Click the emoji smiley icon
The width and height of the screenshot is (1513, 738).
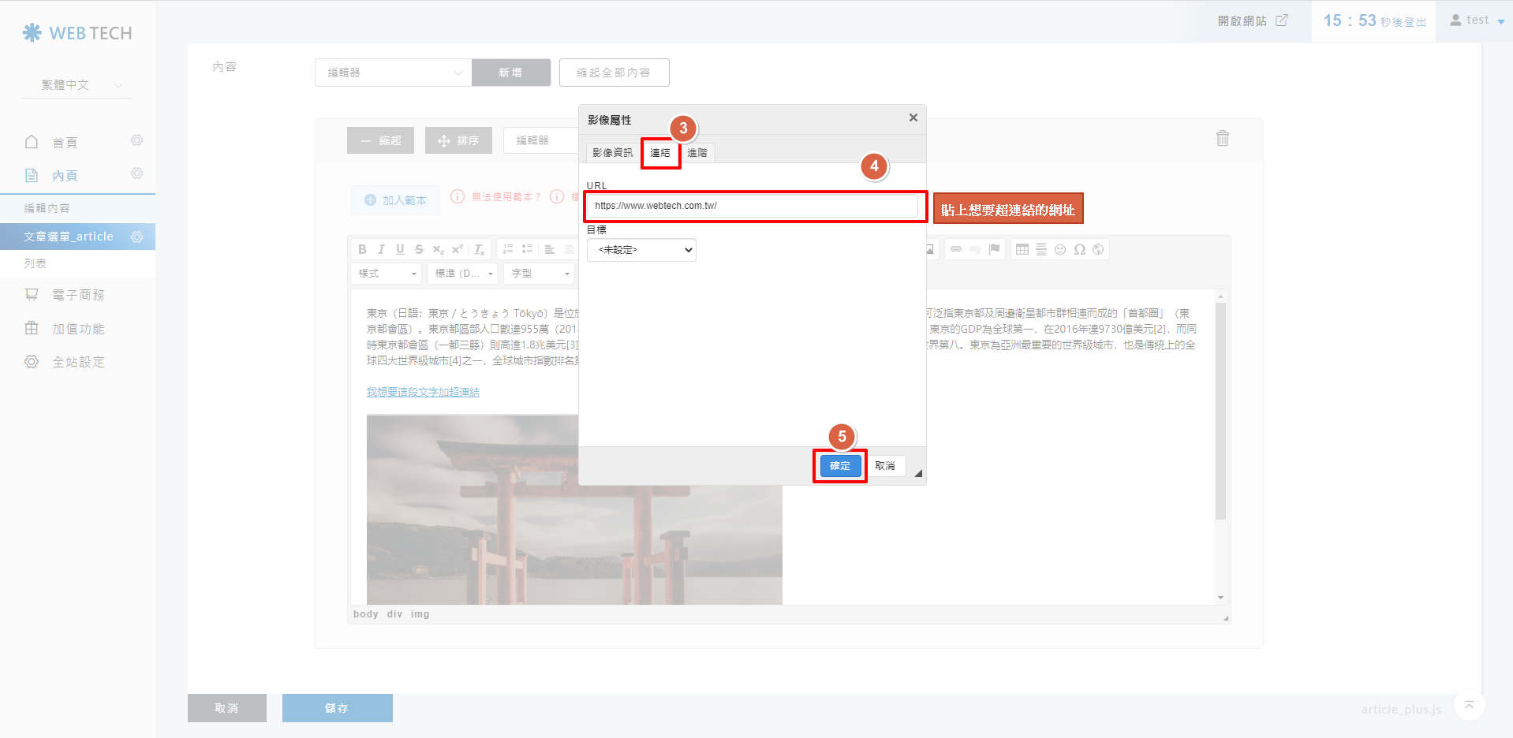click(x=1060, y=249)
